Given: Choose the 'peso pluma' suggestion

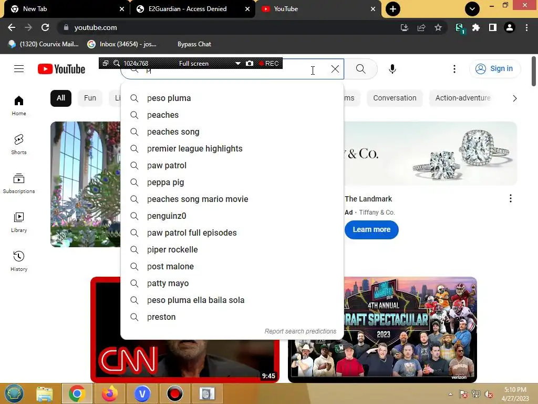Looking at the screenshot, I should [232, 98].
